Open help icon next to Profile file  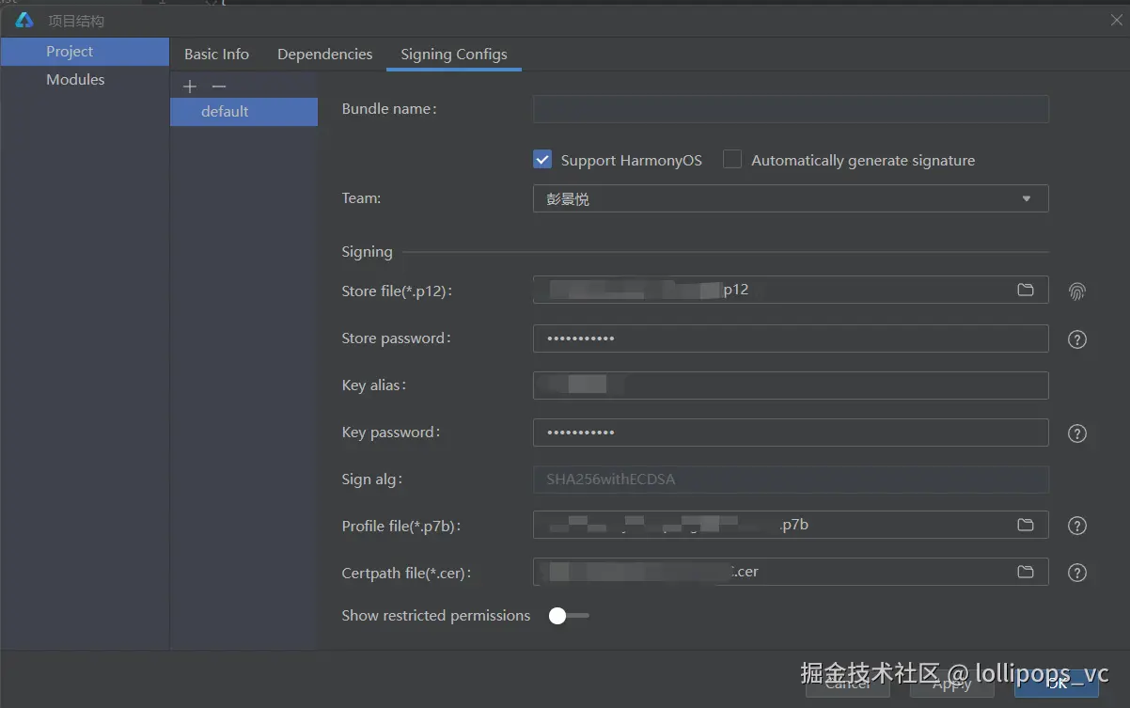pyautogui.click(x=1077, y=526)
